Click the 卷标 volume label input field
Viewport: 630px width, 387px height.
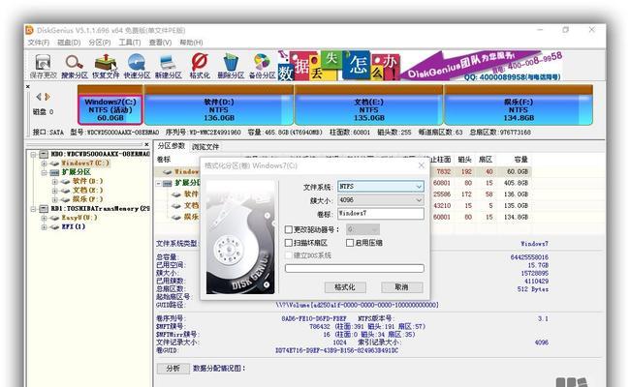point(381,214)
